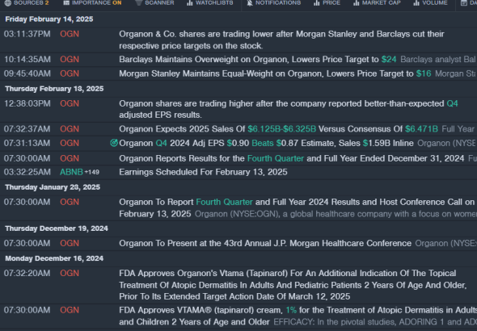Click OGN ticker in January 23 row

70,202
